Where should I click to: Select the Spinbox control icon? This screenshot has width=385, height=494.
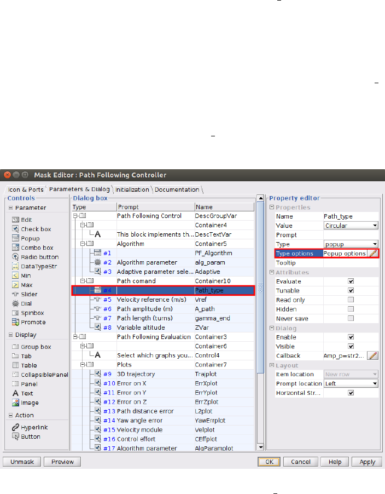pos(15,313)
